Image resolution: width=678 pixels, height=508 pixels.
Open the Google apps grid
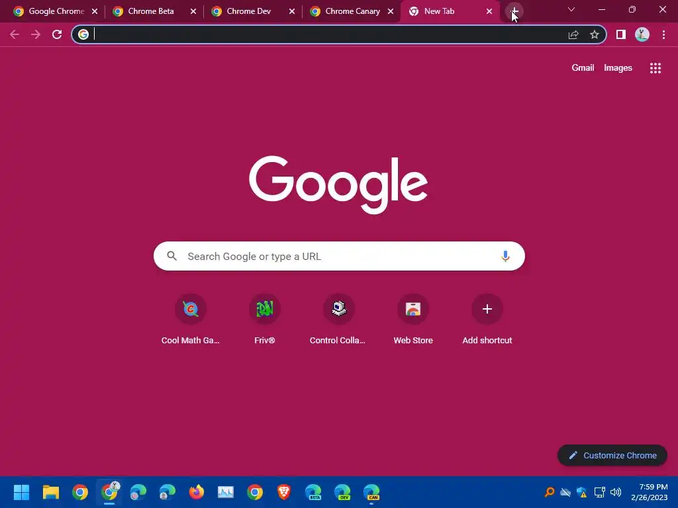[x=655, y=68]
